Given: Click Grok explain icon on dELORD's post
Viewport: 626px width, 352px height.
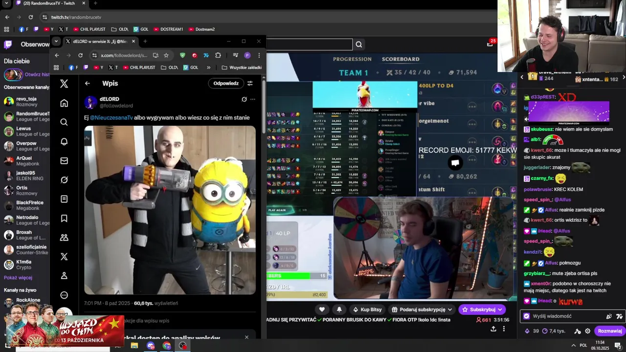Looking at the screenshot, I should pos(244,99).
